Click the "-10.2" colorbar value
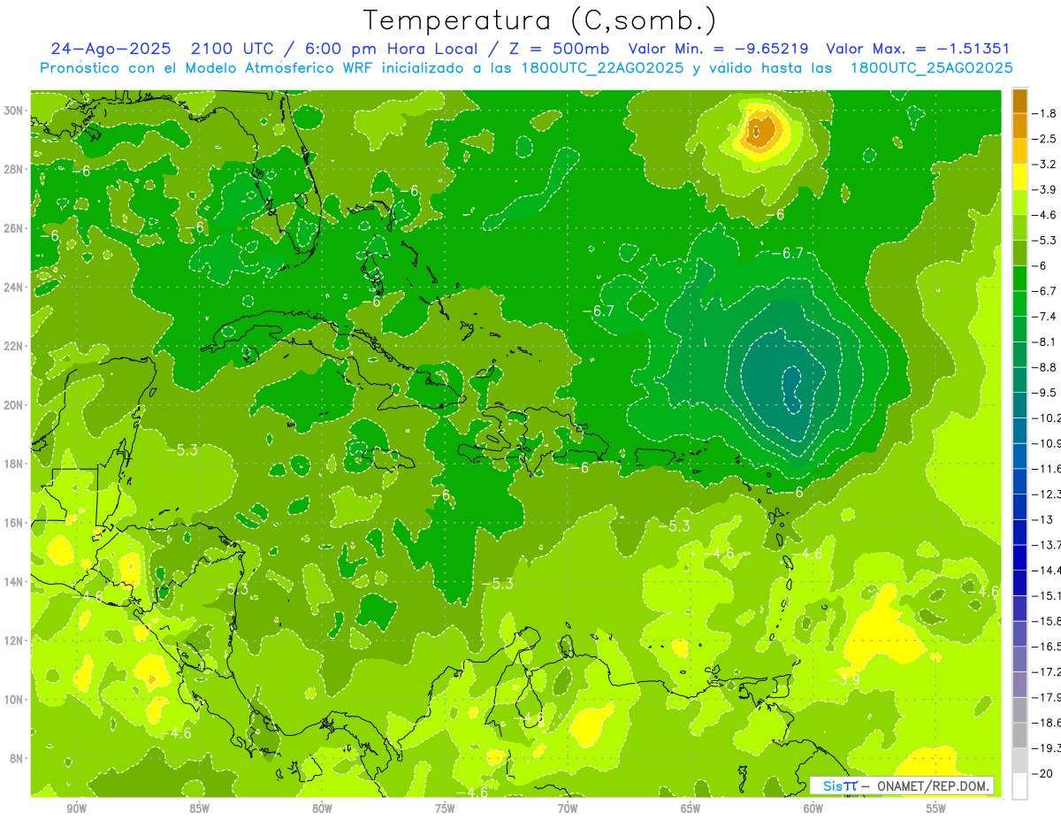Screen dimensions: 1061x820 [x=1047, y=418]
